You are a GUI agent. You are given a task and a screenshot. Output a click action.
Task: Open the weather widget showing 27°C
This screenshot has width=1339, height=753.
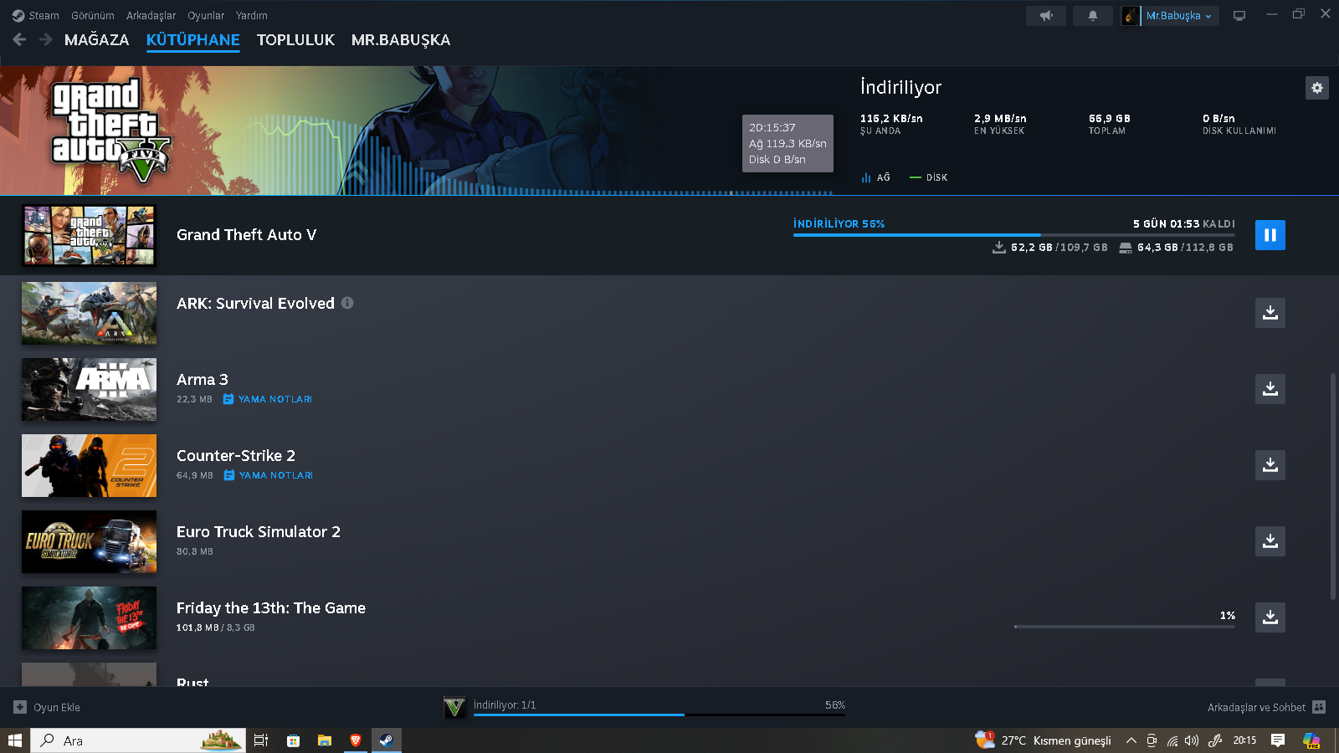tap(1044, 740)
